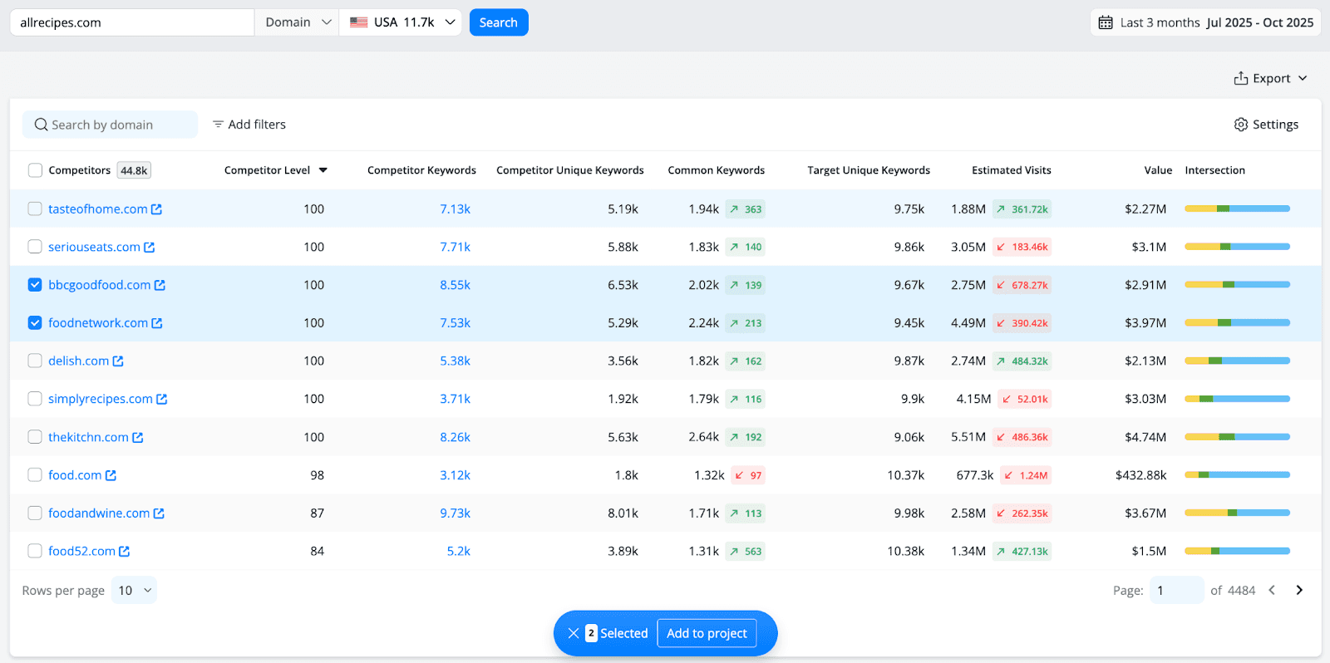Viewport: 1330px width, 663px height.
Task: Check the food.com row checkbox
Action: coord(35,475)
